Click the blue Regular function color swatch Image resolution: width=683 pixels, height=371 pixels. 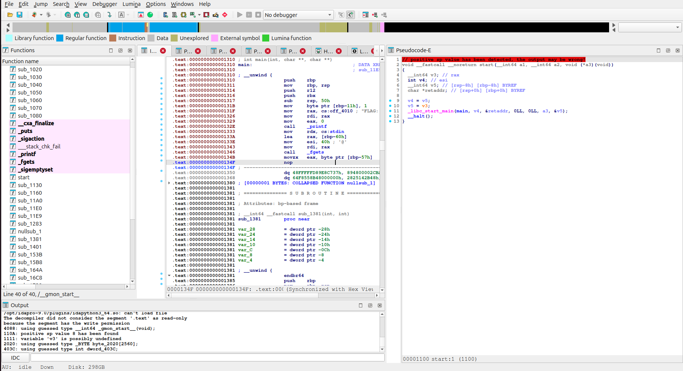click(x=60, y=38)
